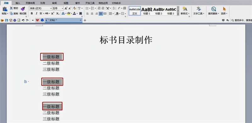Click the Increase indent icon
This screenshot has height=123, width=252.
pos(103,8)
